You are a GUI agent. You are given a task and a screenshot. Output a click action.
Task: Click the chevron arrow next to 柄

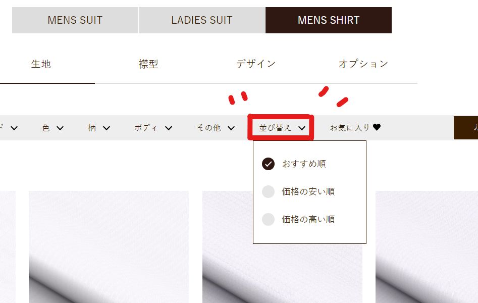point(107,128)
